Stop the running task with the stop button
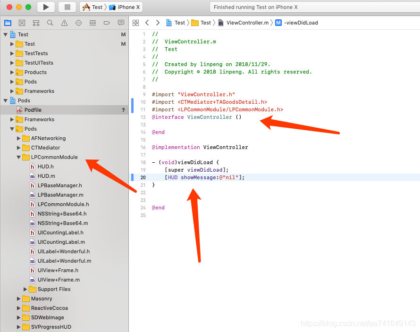This screenshot has height=332, width=420. pyautogui.click(x=67, y=7)
